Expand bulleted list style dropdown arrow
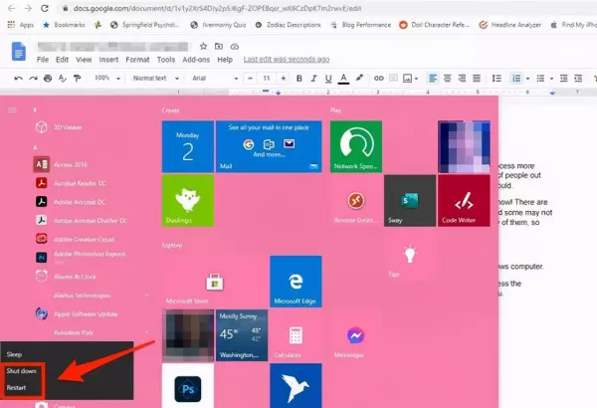This screenshot has width=597, height=408. [551, 79]
